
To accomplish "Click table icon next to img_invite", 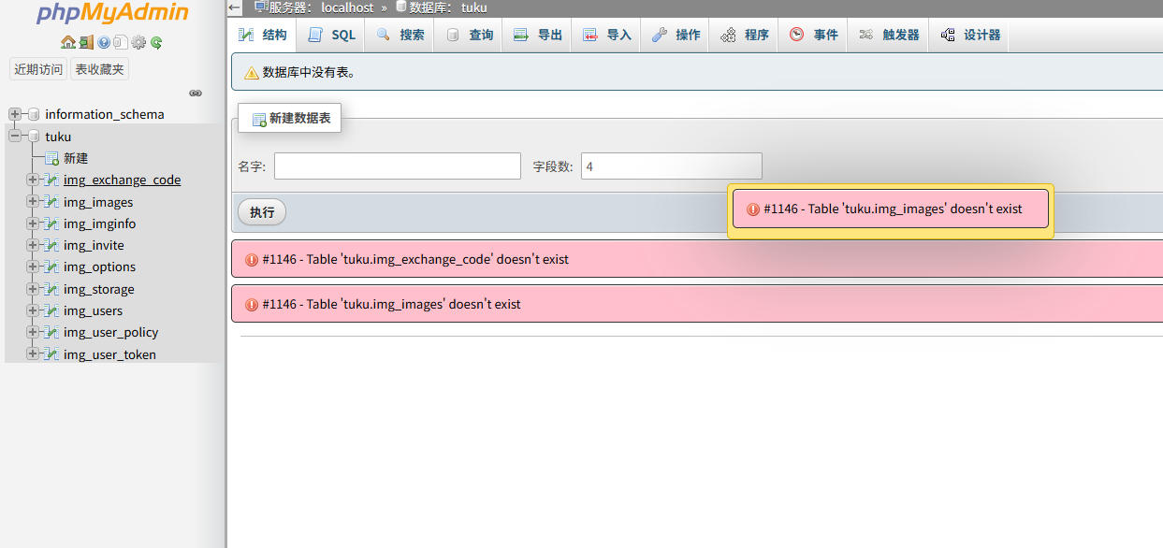I will coord(52,245).
